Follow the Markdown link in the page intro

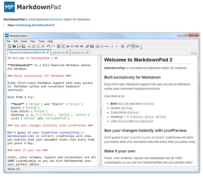click(x=56, y=19)
